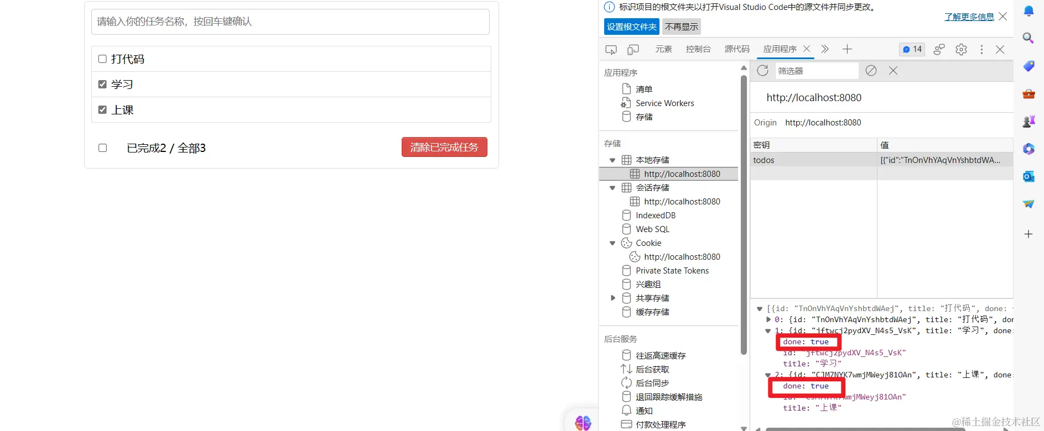Open Web SQL storage item
The width and height of the screenshot is (1044, 431).
[x=652, y=229]
